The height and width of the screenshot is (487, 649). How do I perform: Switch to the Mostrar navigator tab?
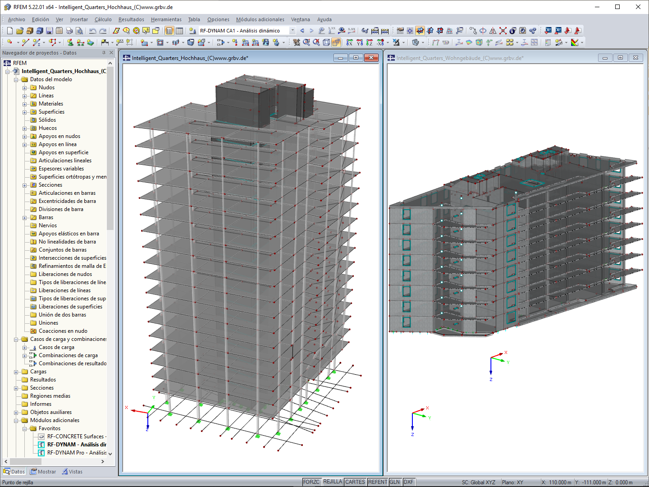(43, 472)
